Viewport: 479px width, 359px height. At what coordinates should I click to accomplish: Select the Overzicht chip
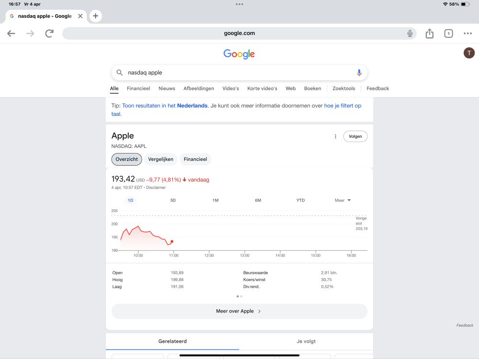pos(126,159)
